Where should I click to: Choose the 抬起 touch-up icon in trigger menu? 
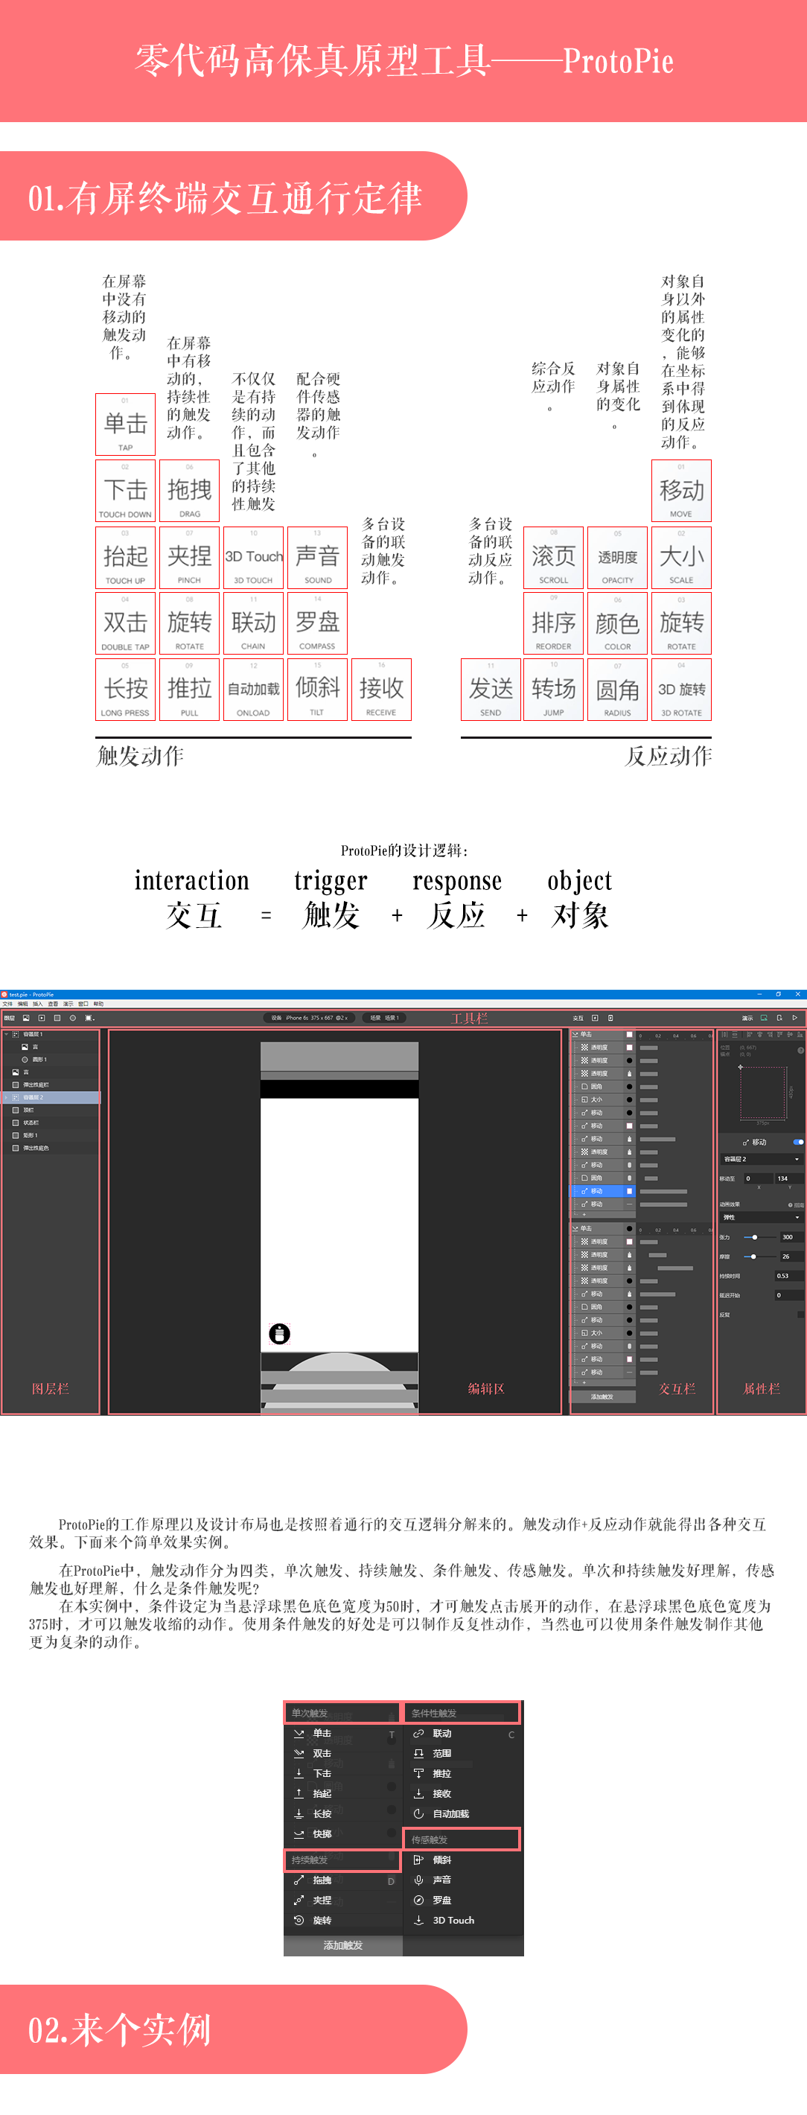click(x=299, y=1793)
